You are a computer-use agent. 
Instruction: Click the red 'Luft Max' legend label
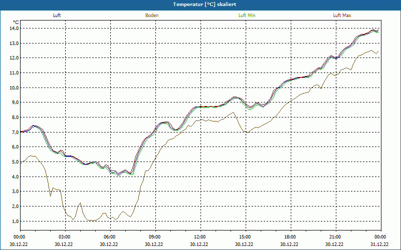[342, 15]
